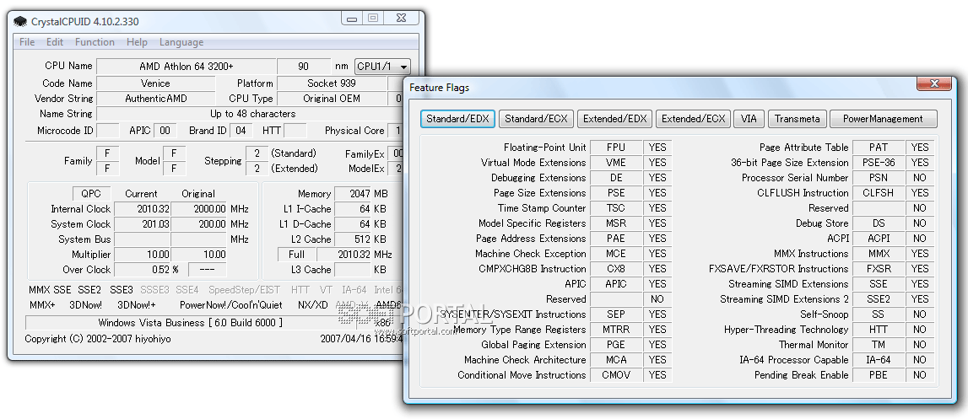Click the Copyright hiyohiyo text
968x419 pixels.
(98, 339)
